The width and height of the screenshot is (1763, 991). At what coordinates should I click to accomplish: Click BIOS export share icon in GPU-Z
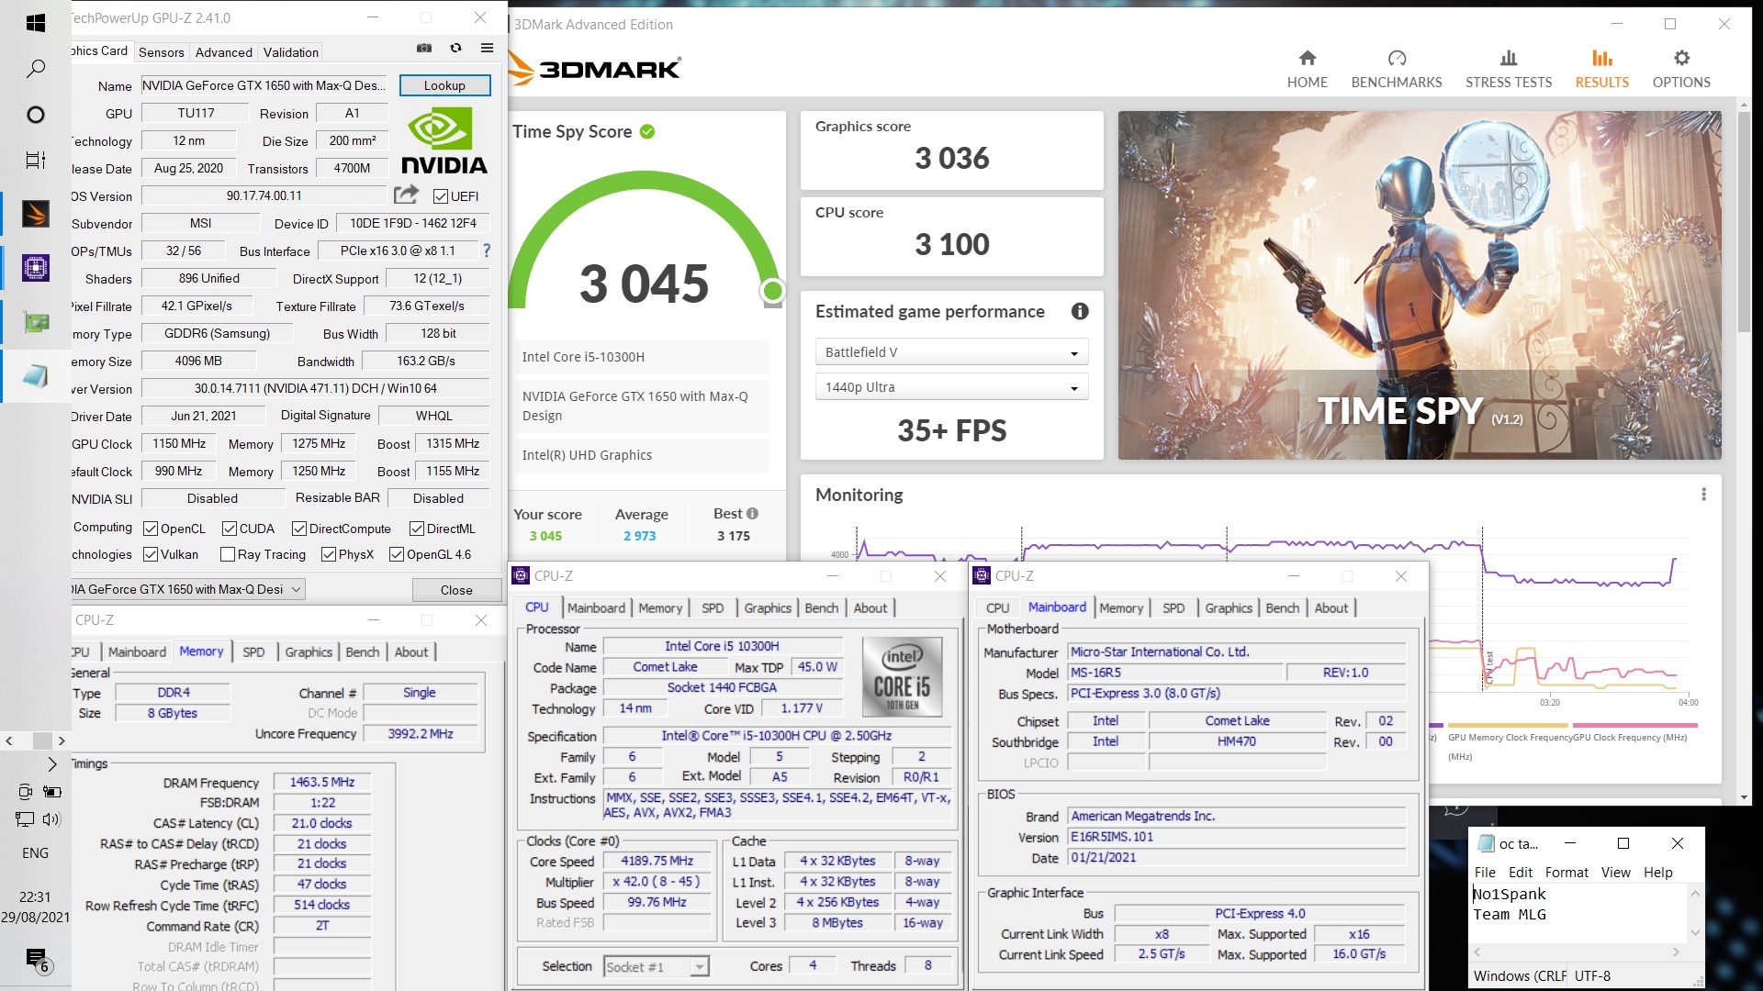coord(406,195)
